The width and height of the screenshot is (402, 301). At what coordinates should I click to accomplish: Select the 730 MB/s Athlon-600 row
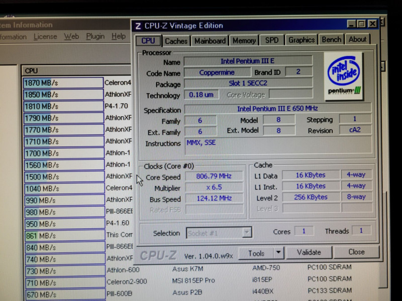pos(65,271)
